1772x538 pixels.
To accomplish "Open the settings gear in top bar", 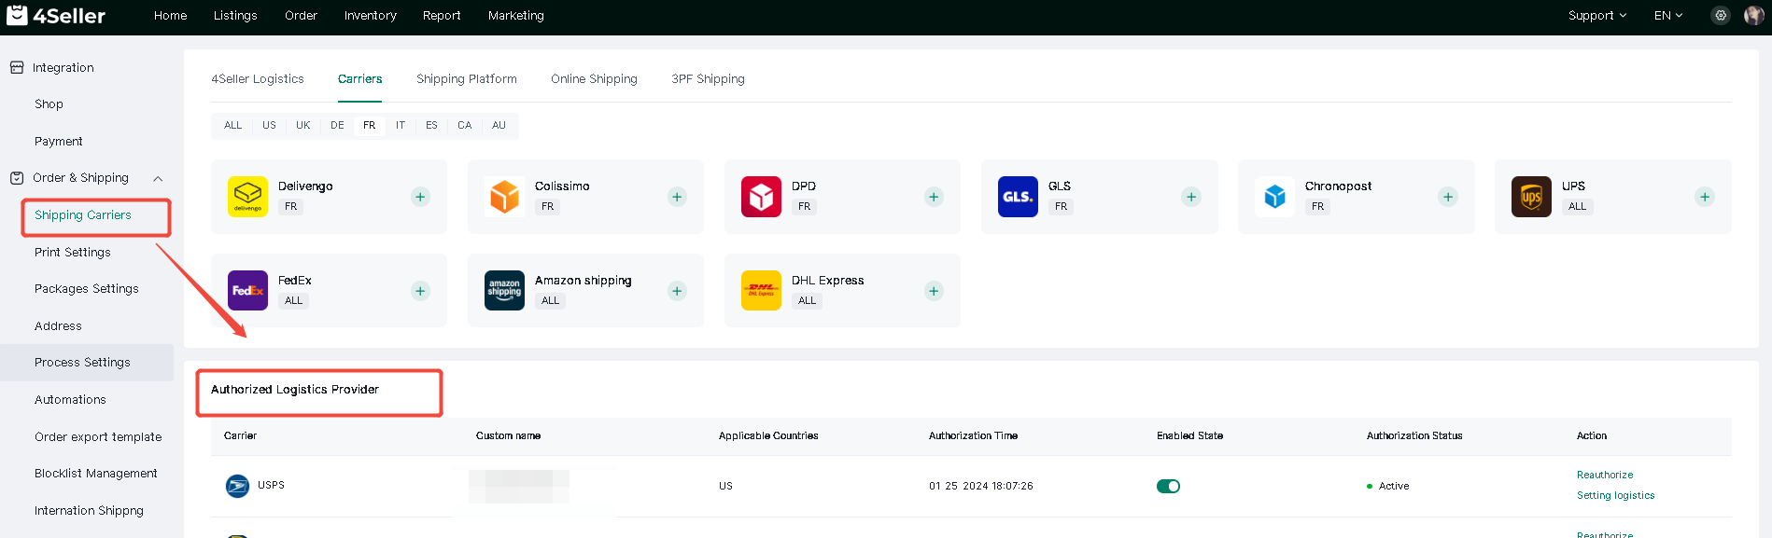I will (1721, 16).
